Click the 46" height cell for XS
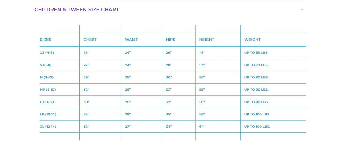Viewport: 357px width, 152px height. point(202,53)
